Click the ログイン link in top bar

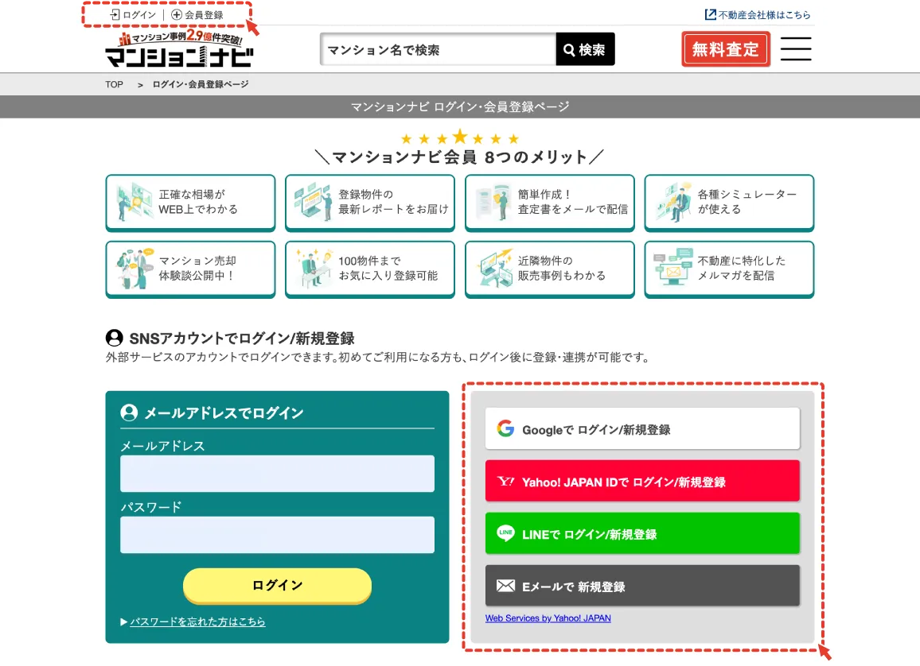pyautogui.click(x=133, y=14)
